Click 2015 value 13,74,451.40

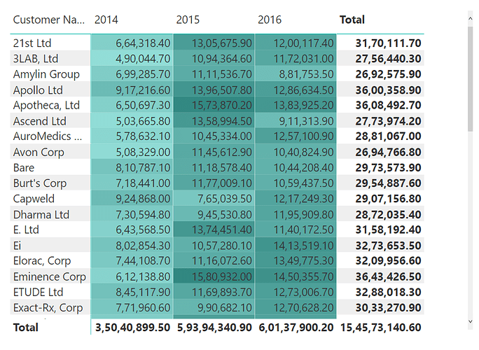click(x=221, y=230)
